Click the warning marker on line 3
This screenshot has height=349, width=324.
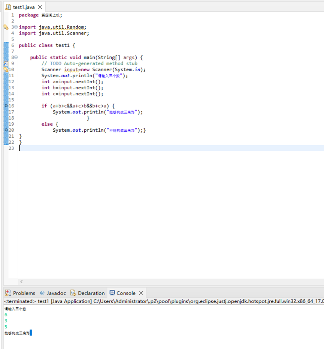(6, 27)
